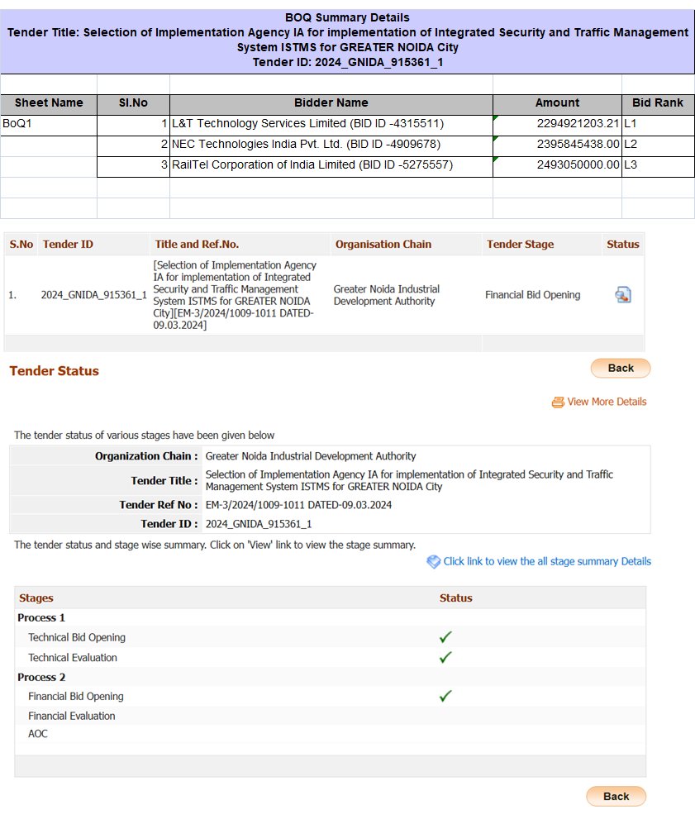Click the Technical Evaluation green checkmark
This screenshot has width=695, height=824.
[445, 657]
